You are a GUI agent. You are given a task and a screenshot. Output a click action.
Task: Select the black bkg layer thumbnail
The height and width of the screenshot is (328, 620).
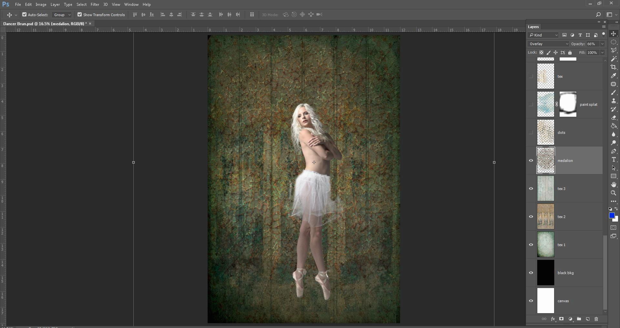[545, 273]
